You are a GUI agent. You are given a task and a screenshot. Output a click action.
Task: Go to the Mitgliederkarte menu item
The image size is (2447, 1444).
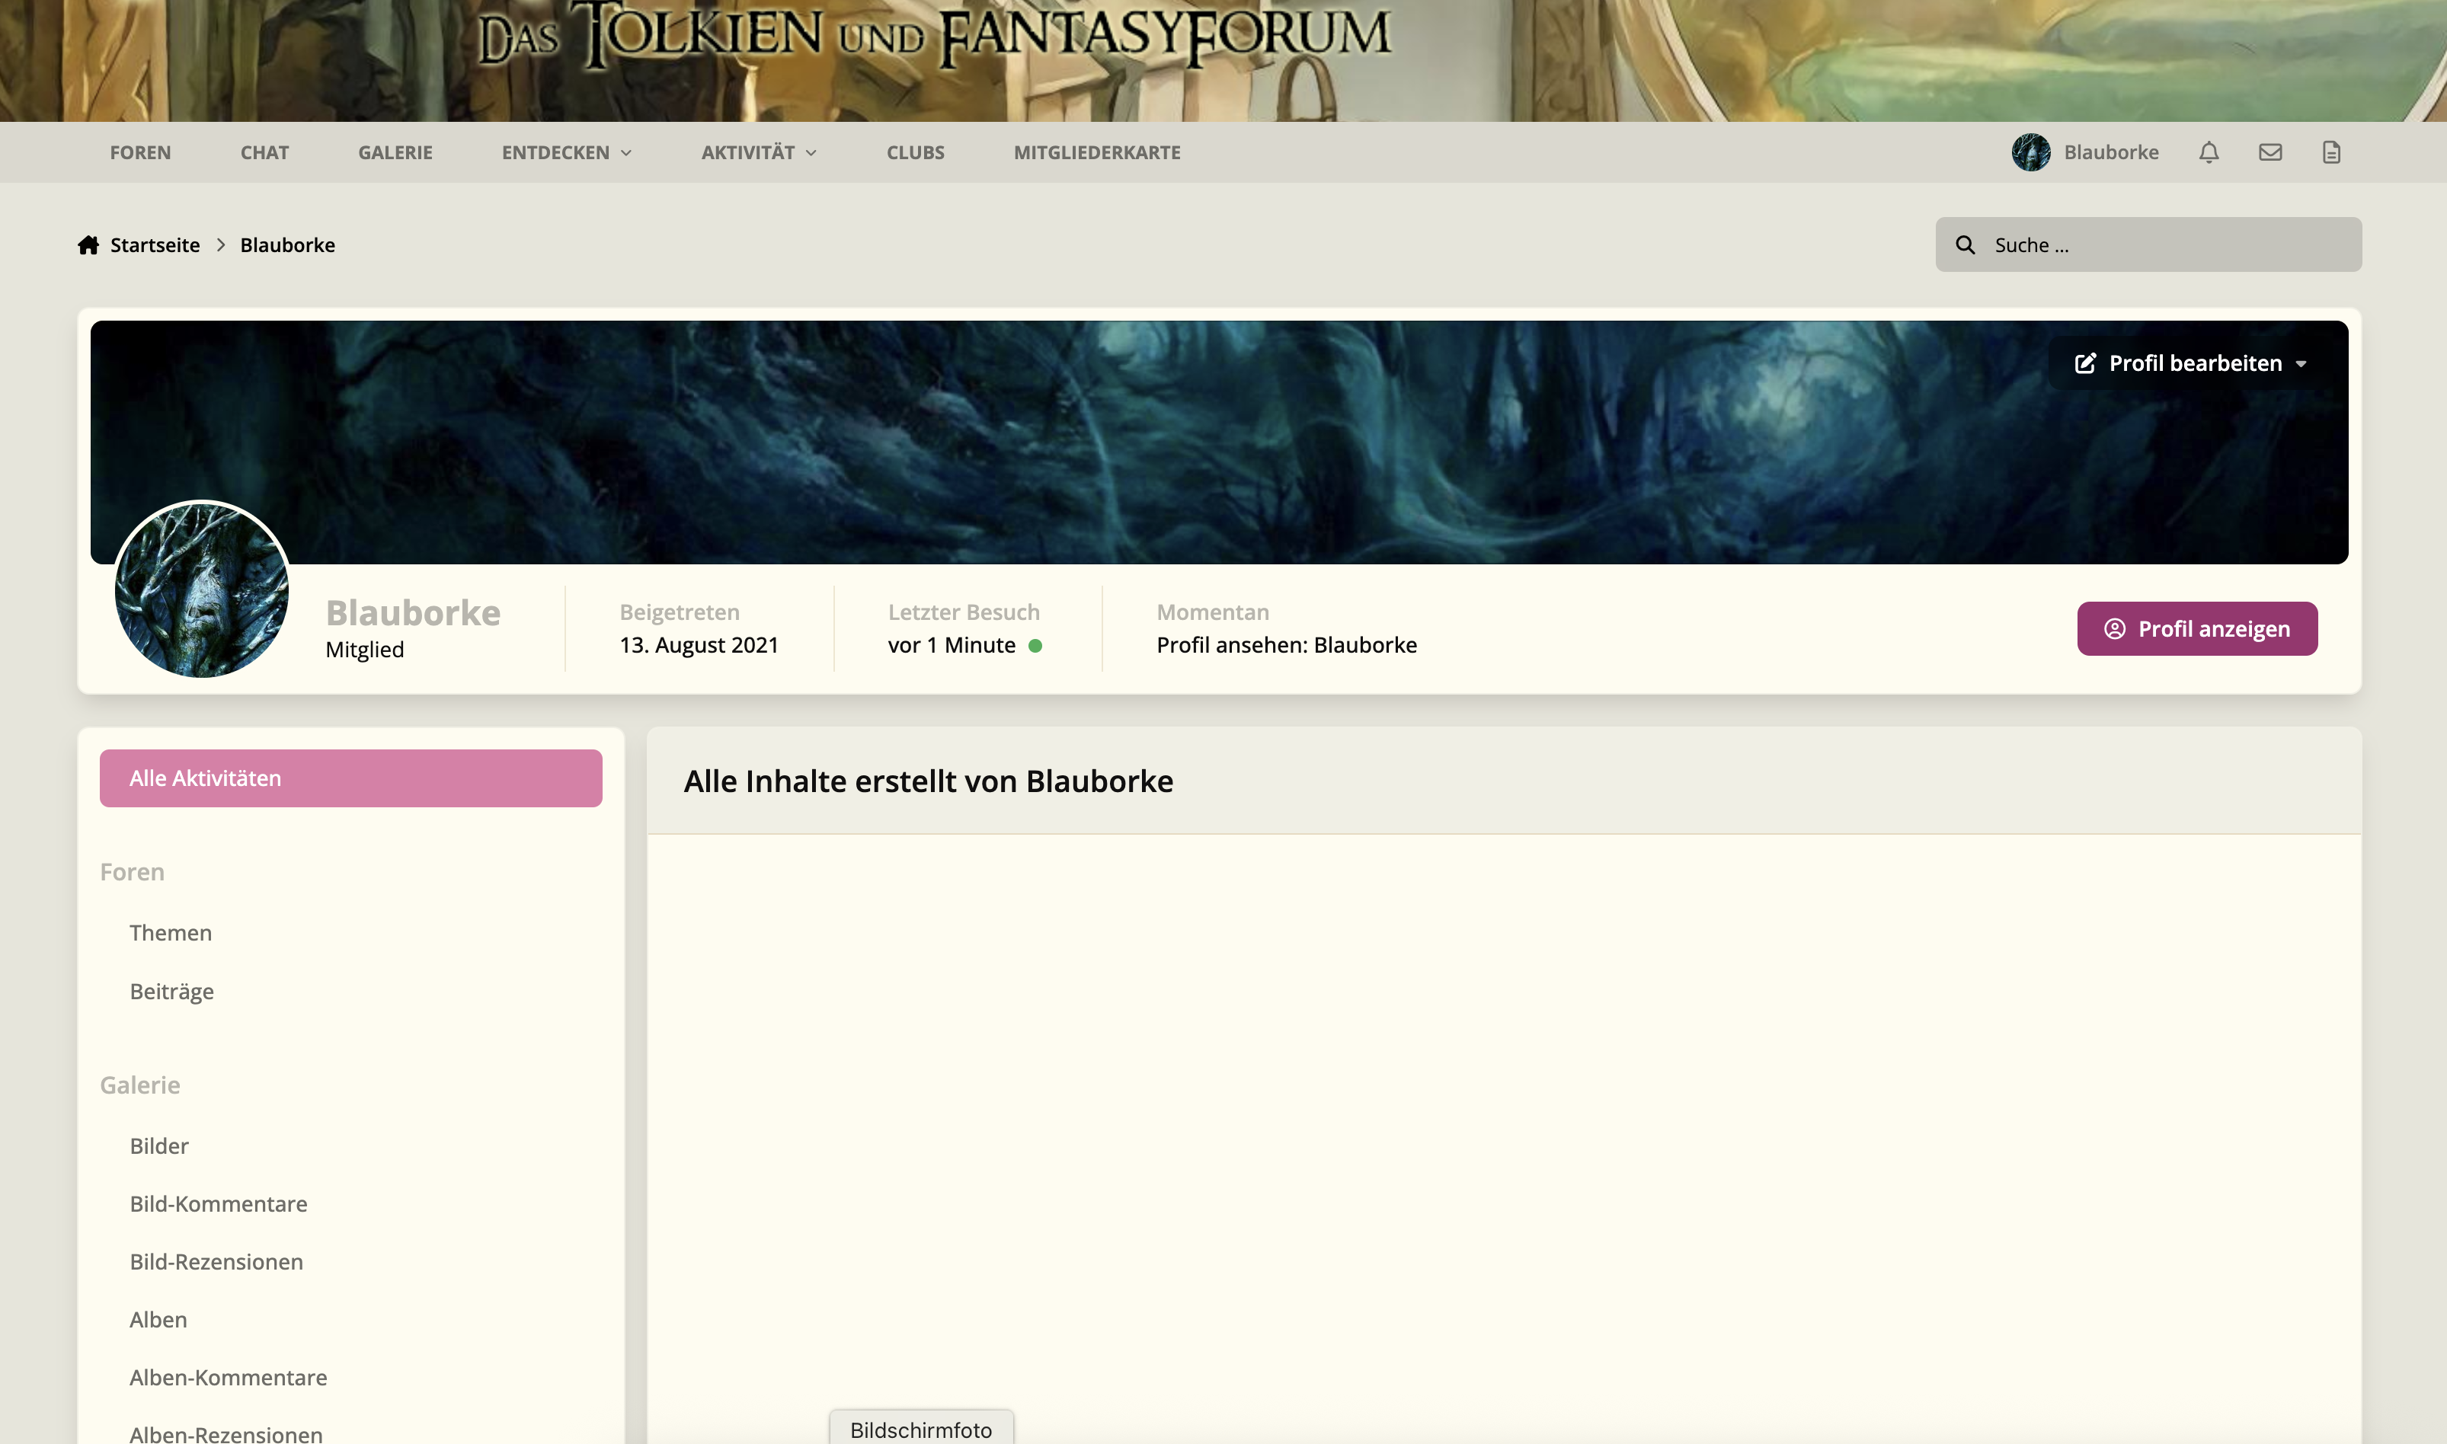[x=1097, y=153]
